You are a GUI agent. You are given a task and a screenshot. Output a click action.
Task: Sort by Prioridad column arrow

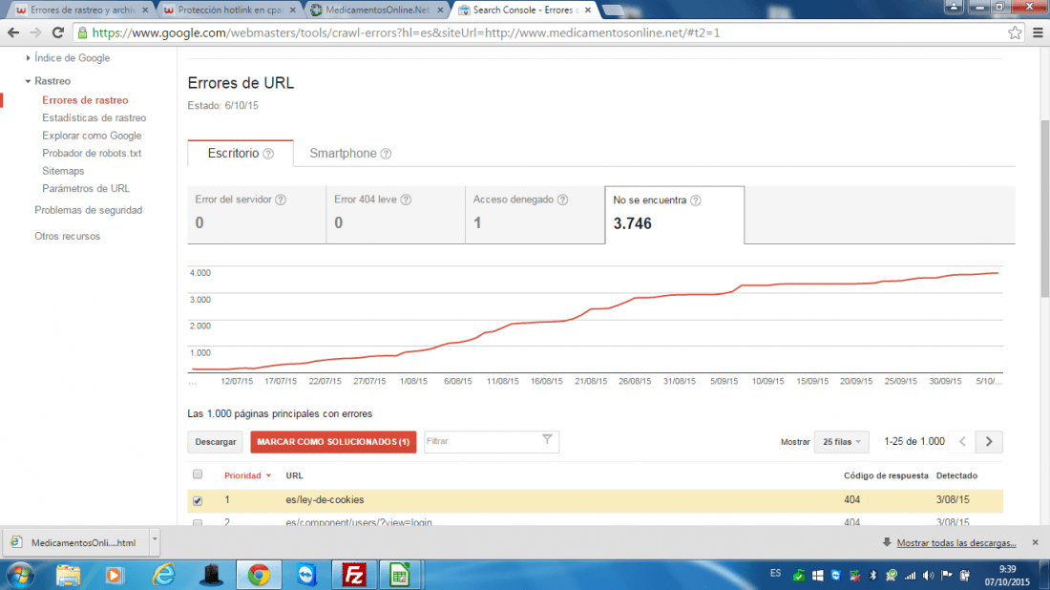268,475
